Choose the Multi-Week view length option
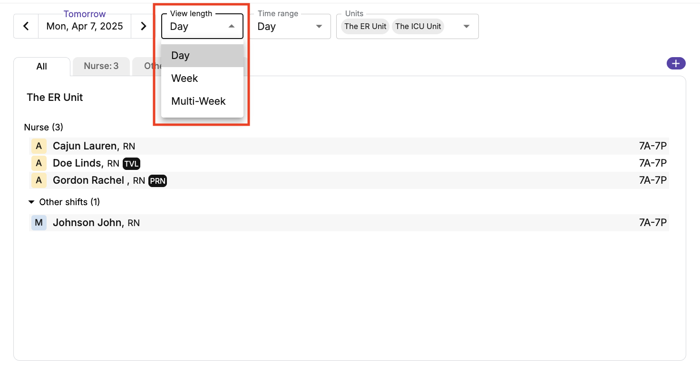Screen dimensions: 700x376 (202, 101)
